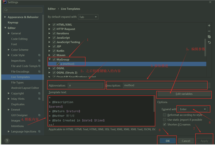This screenshot has height=145, width=215.
Task: Open the Expand with Enter dropdown
Action: 193,109
